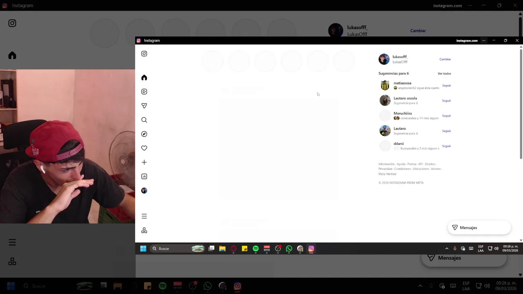Open Spotify in the background bottom taskbar

[163, 286]
